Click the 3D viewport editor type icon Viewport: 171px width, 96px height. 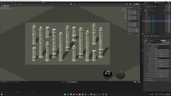(x=2, y=4)
